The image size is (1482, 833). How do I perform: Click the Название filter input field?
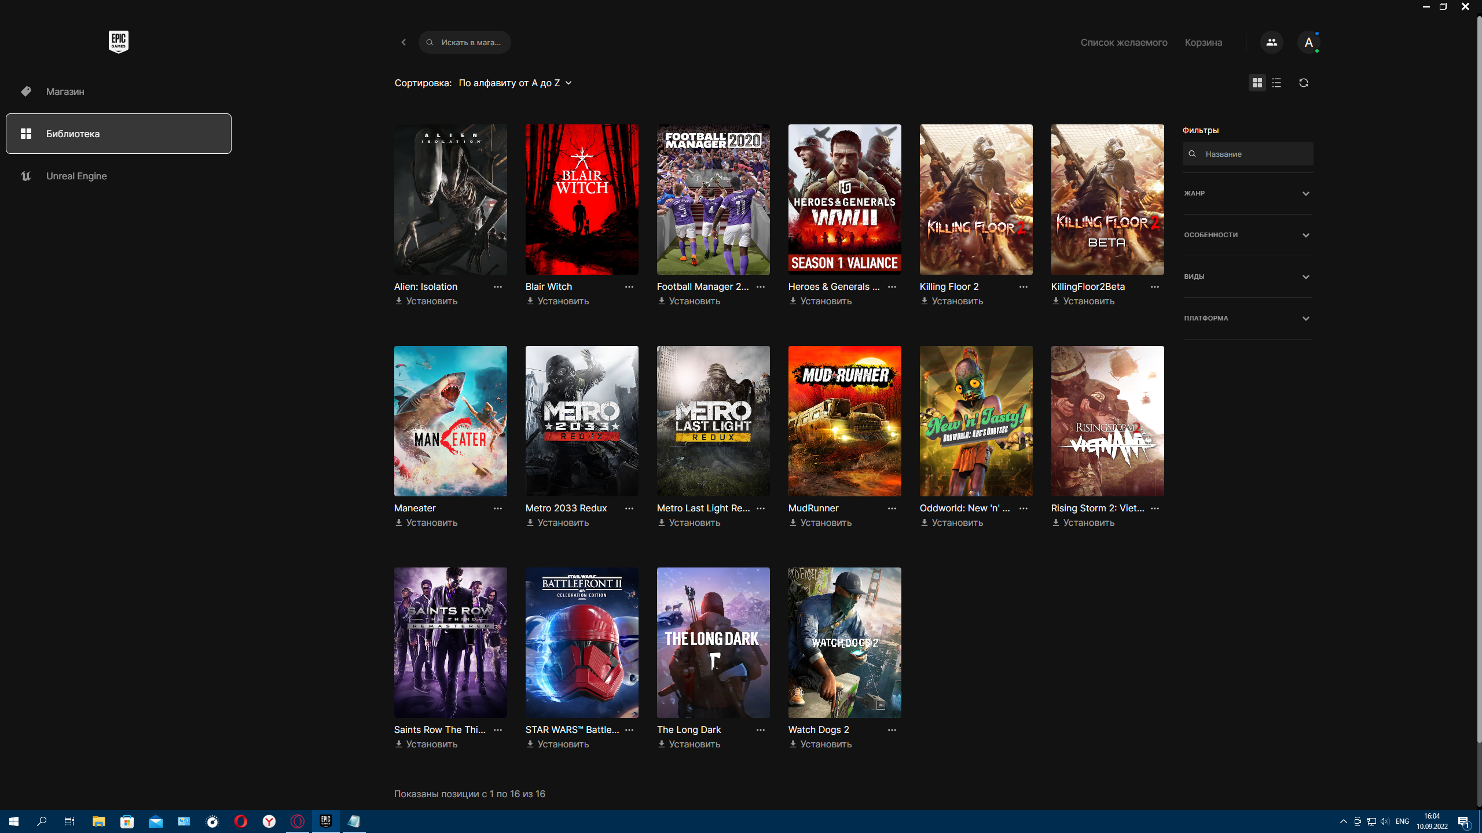(1253, 154)
